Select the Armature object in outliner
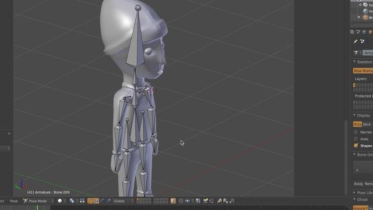Image resolution: width=373 pixels, height=210 pixels. click(x=371, y=17)
